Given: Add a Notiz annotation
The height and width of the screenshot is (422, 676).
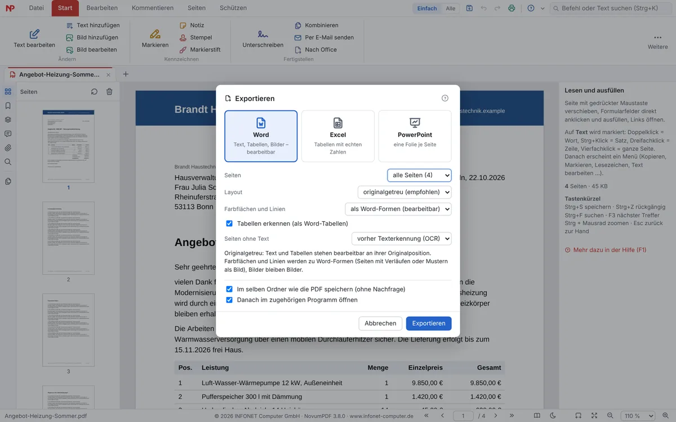Looking at the screenshot, I should point(192,25).
